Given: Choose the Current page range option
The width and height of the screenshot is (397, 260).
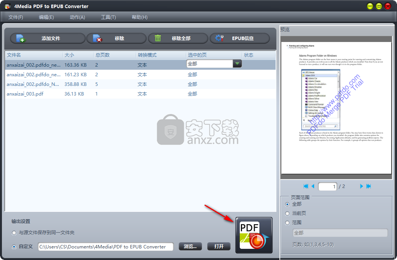Looking at the screenshot, I should tap(288, 214).
